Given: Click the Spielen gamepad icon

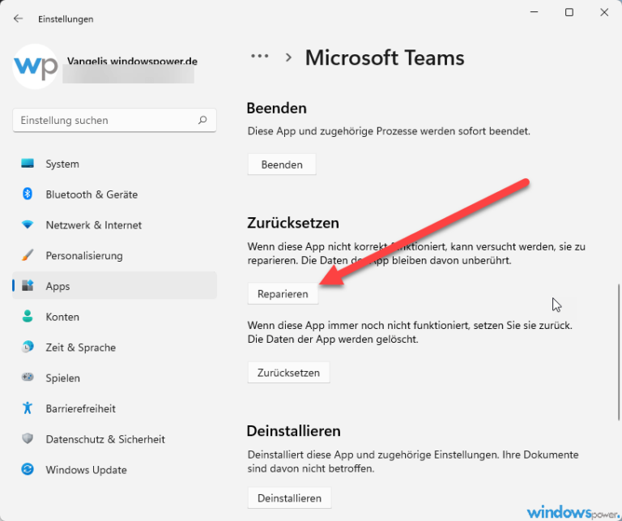Looking at the screenshot, I should tap(28, 377).
